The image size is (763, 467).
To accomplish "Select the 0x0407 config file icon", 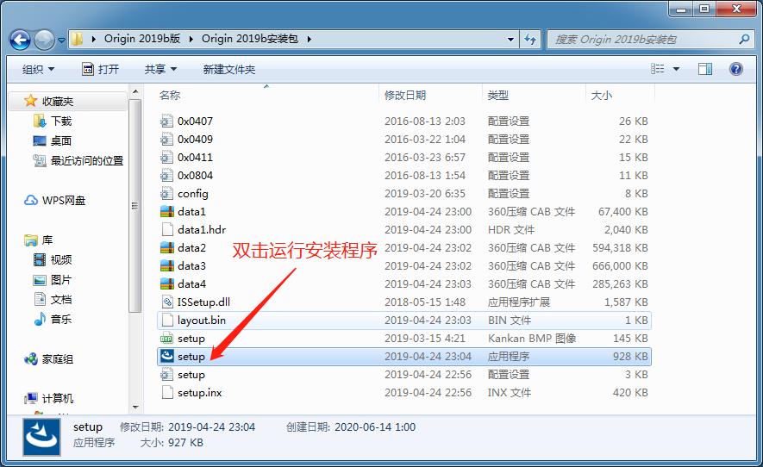I will coord(167,121).
